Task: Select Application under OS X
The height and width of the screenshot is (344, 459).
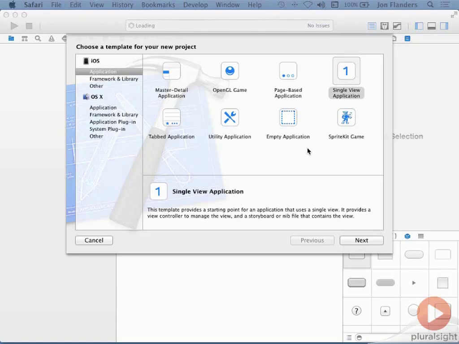Action: pos(103,107)
